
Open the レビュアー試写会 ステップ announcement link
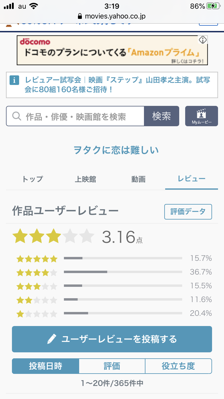pos(117,85)
